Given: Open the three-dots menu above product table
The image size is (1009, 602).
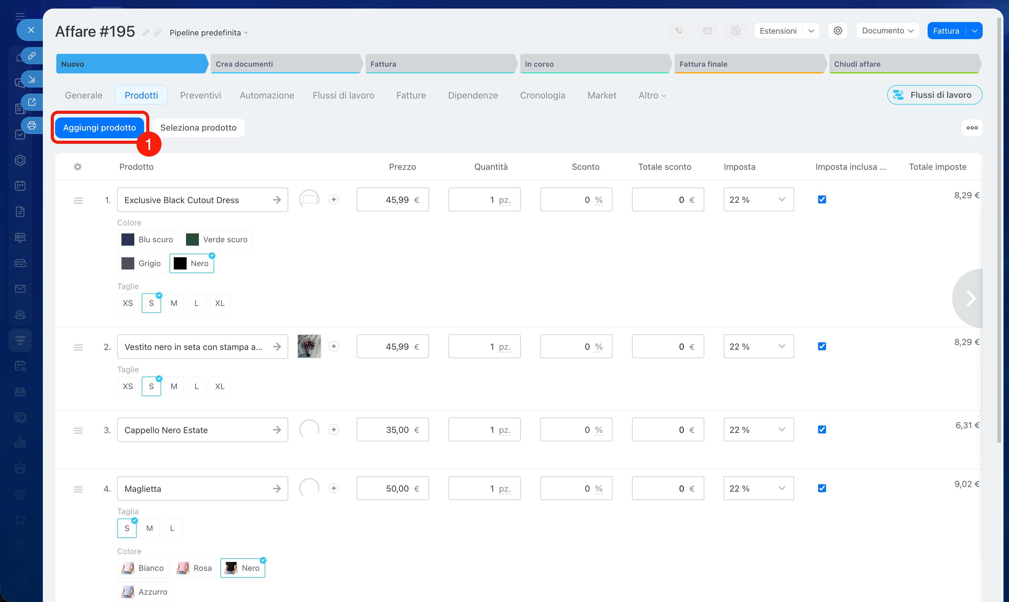Looking at the screenshot, I should (x=972, y=128).
